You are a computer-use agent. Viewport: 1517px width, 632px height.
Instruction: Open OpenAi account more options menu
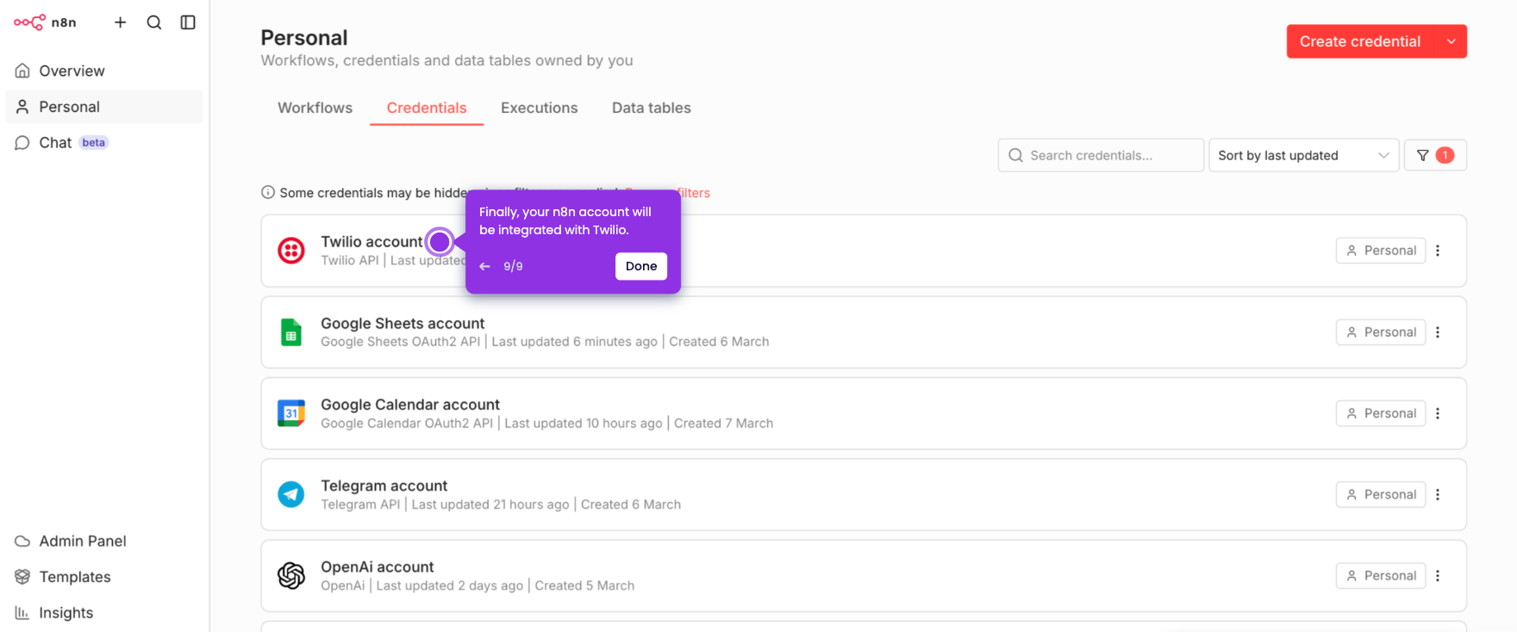coord(1438,575)
